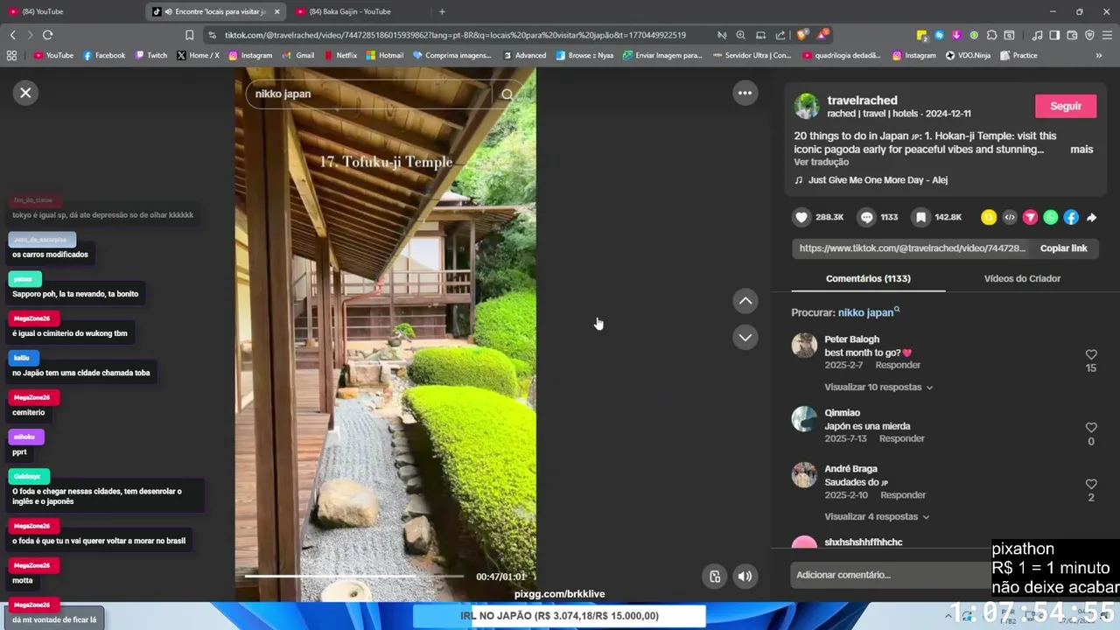Like André Braga's comment
Viewport: 1120px width, 630px height.
tap(1091, 484)
